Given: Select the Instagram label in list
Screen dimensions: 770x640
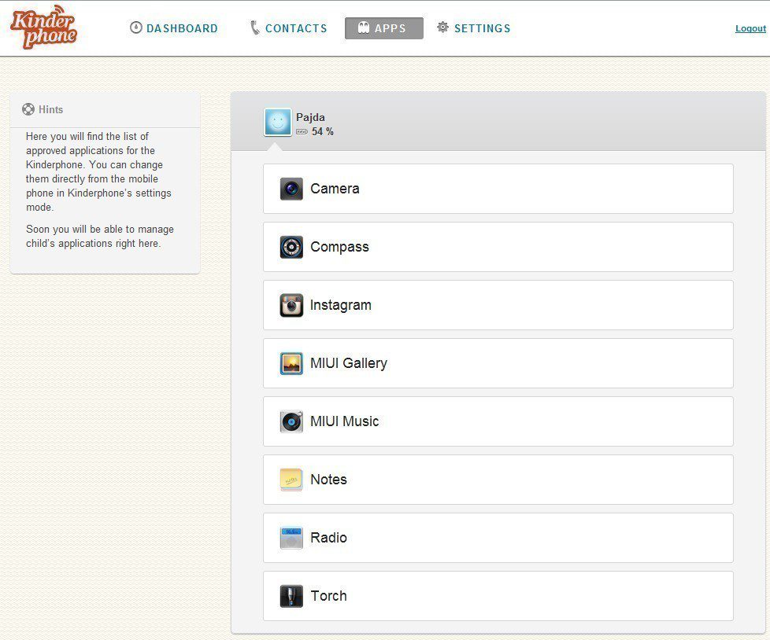Looking at the screenshot, I should (x=341, y=305).
